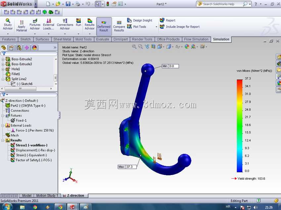The image size is (281, 210).
Task: Click the Save icon
Action: 68,4
